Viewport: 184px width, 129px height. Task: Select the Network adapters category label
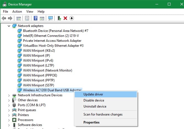31,26
